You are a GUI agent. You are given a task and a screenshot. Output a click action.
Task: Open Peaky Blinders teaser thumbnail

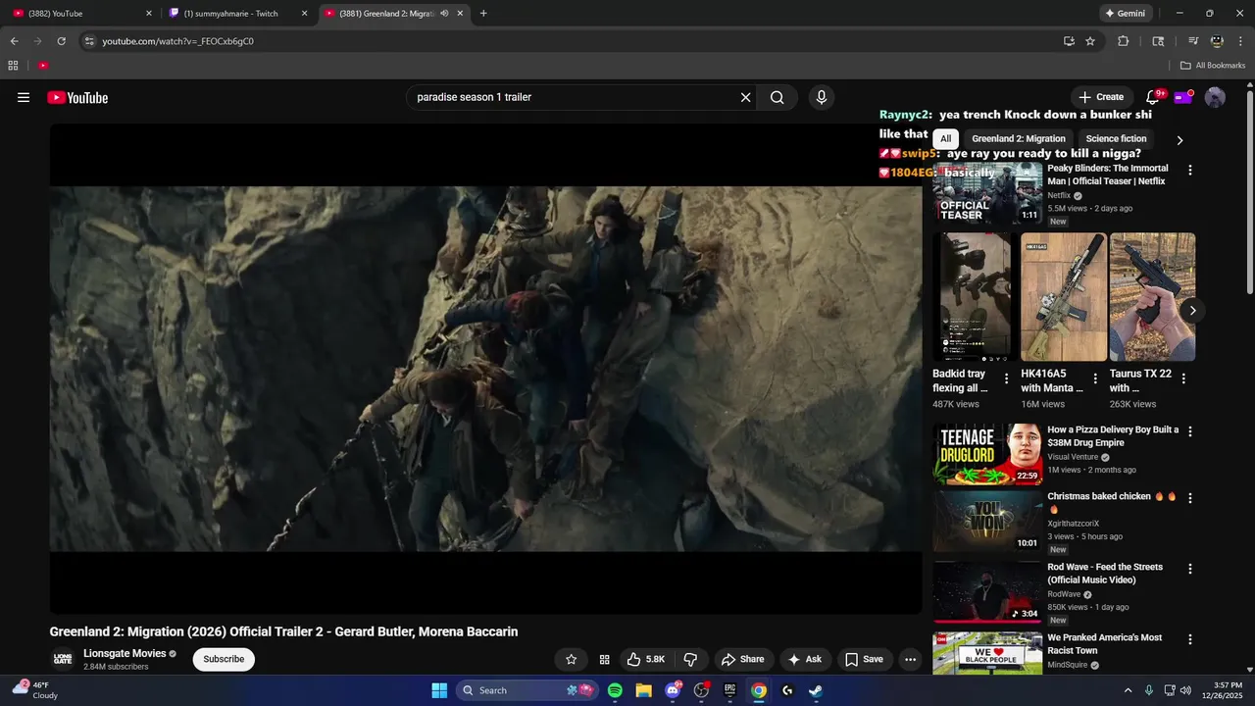point(987,193)
